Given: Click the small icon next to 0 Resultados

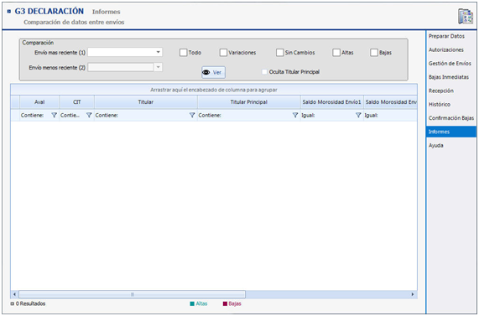Looking at the screenshot, I should (x=13, y=303).
